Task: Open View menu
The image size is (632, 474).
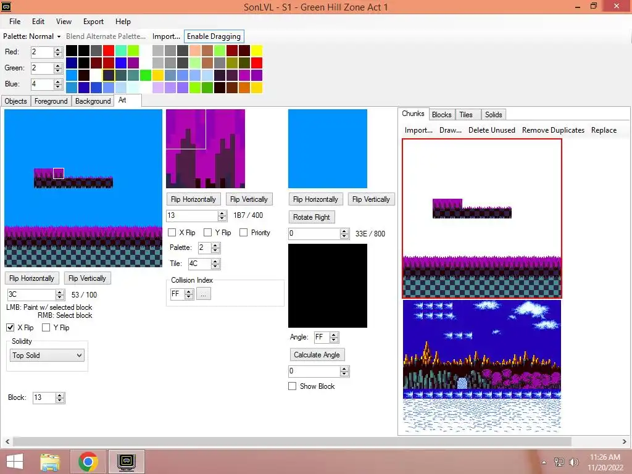Action: tap(64, 22)
